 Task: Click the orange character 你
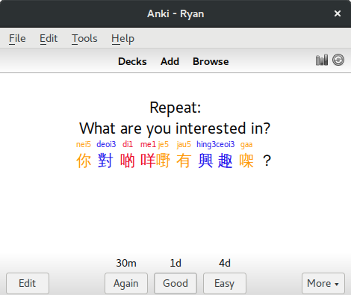(x=84, y=161)
